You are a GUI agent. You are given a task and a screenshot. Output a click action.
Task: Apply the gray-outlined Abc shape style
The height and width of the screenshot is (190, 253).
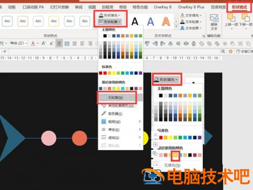(38, 21)
